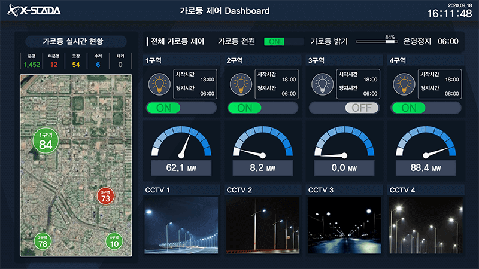Click the 대기 count 0

click(120, 65)
